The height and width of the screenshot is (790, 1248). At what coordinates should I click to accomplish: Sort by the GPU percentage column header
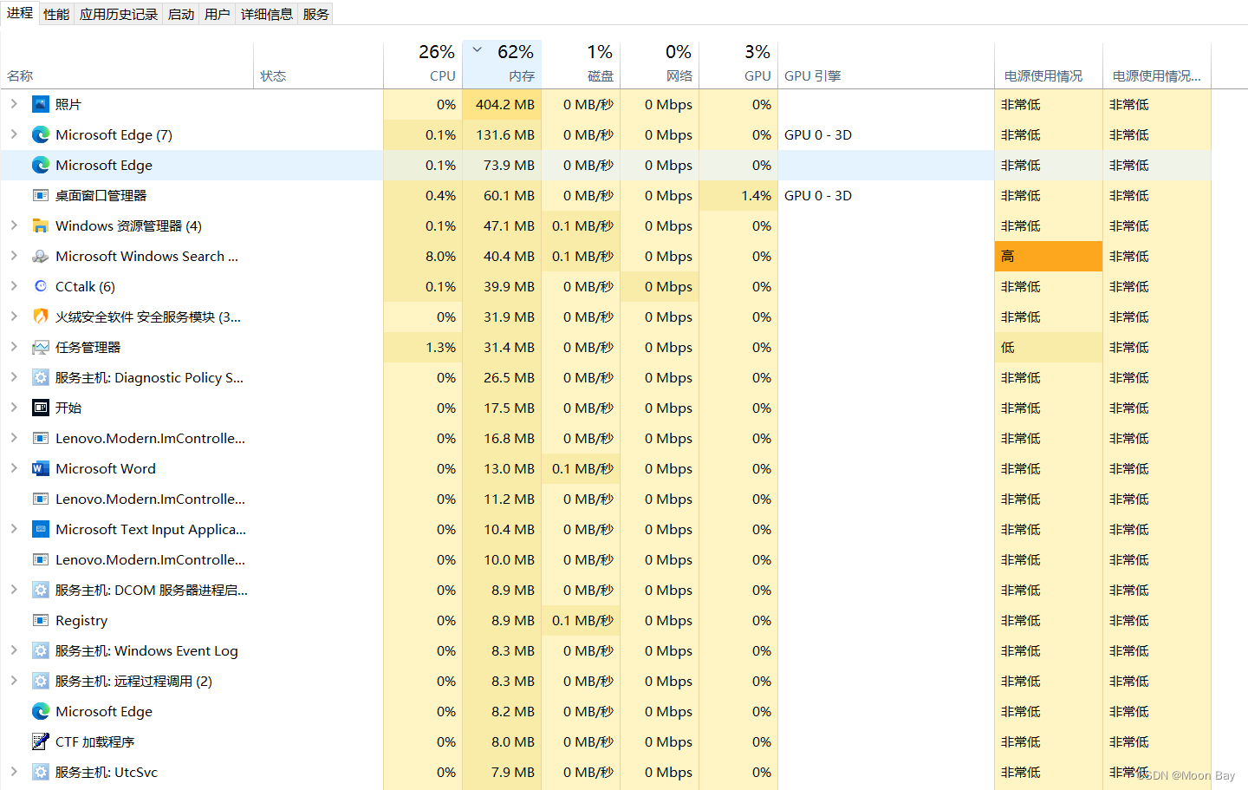click(738, 65)
